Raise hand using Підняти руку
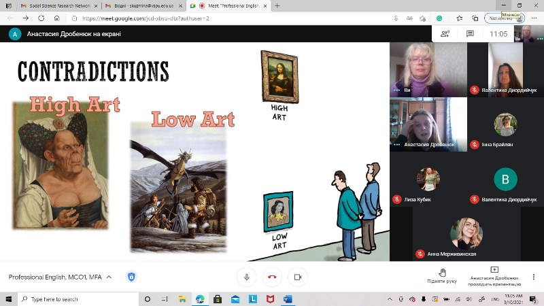544x306 pixels. click(x=442, y=276)
